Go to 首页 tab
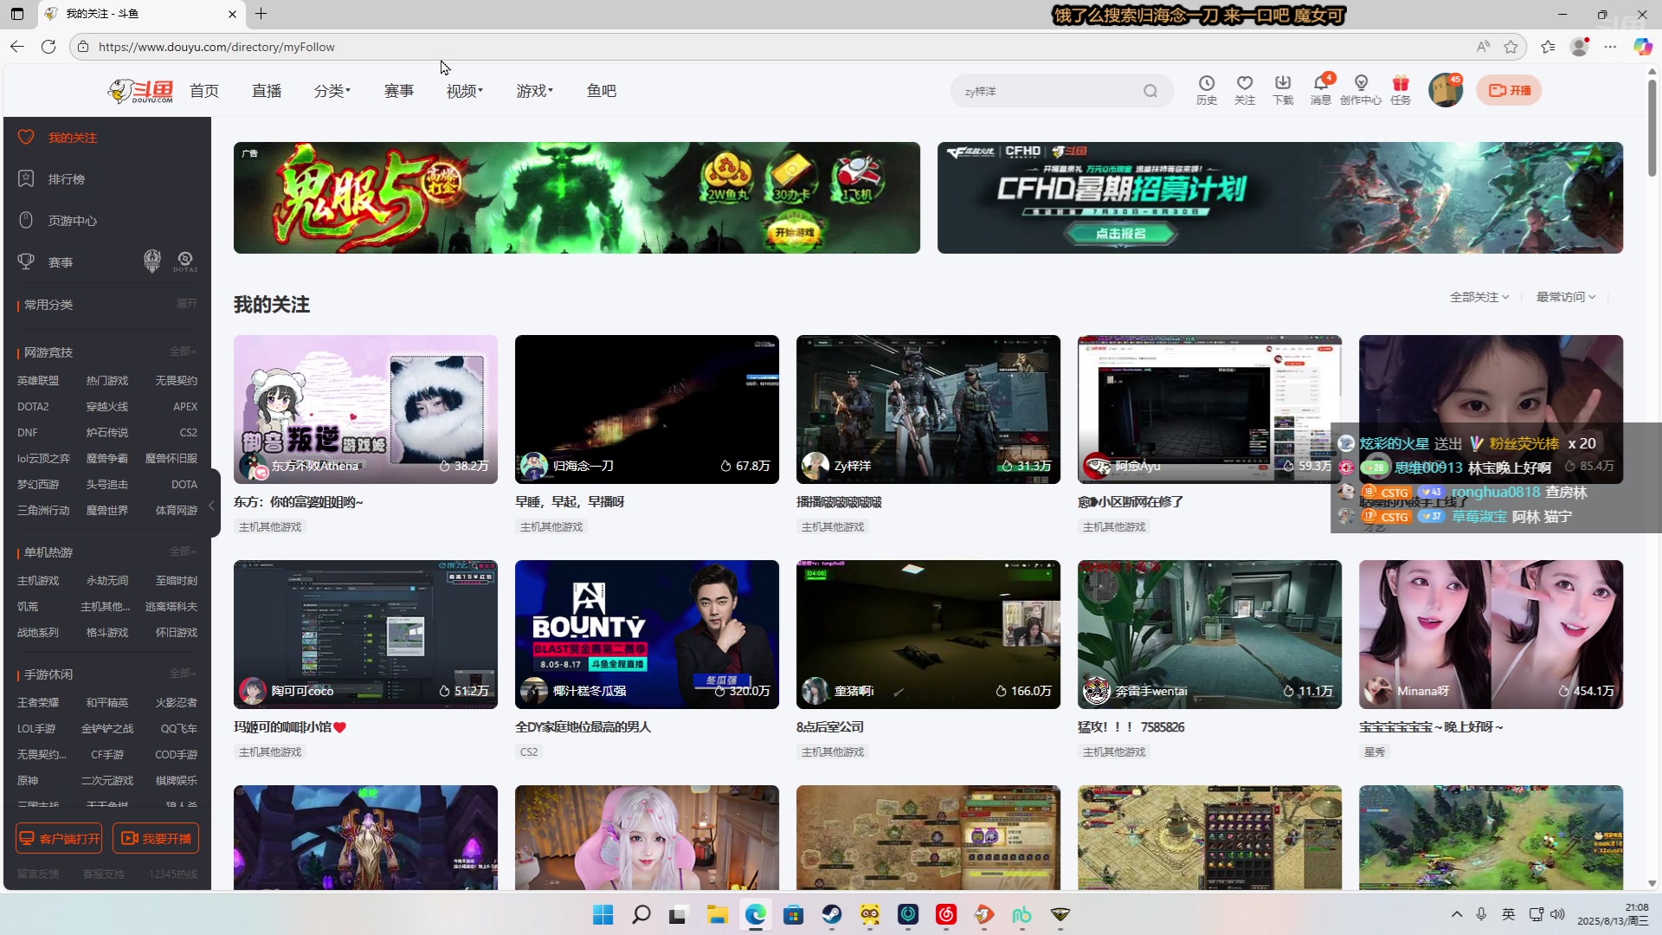This screenshot has height=935, width=1662. pos(204,91)
